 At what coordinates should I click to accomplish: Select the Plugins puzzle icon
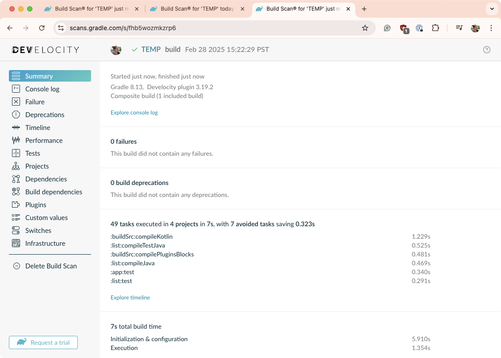tap(16, 205)
